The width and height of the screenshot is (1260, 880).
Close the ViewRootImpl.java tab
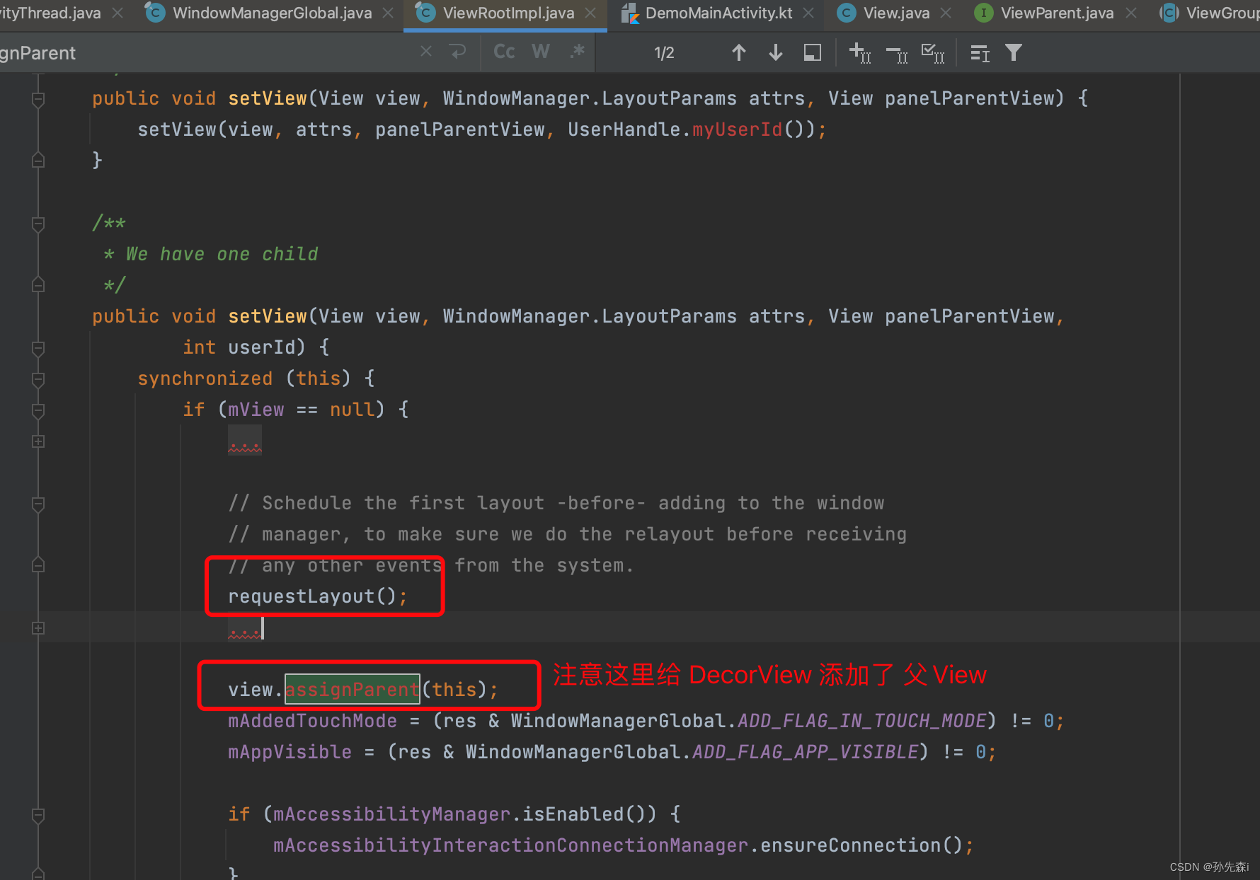pyautogui.click(x=590, y=13)
